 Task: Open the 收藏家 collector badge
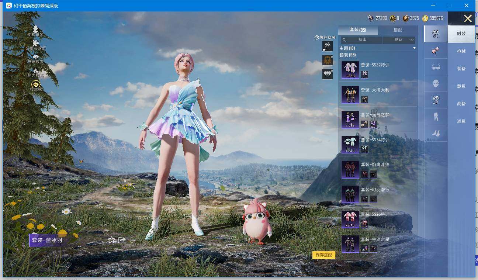point(36,84)
